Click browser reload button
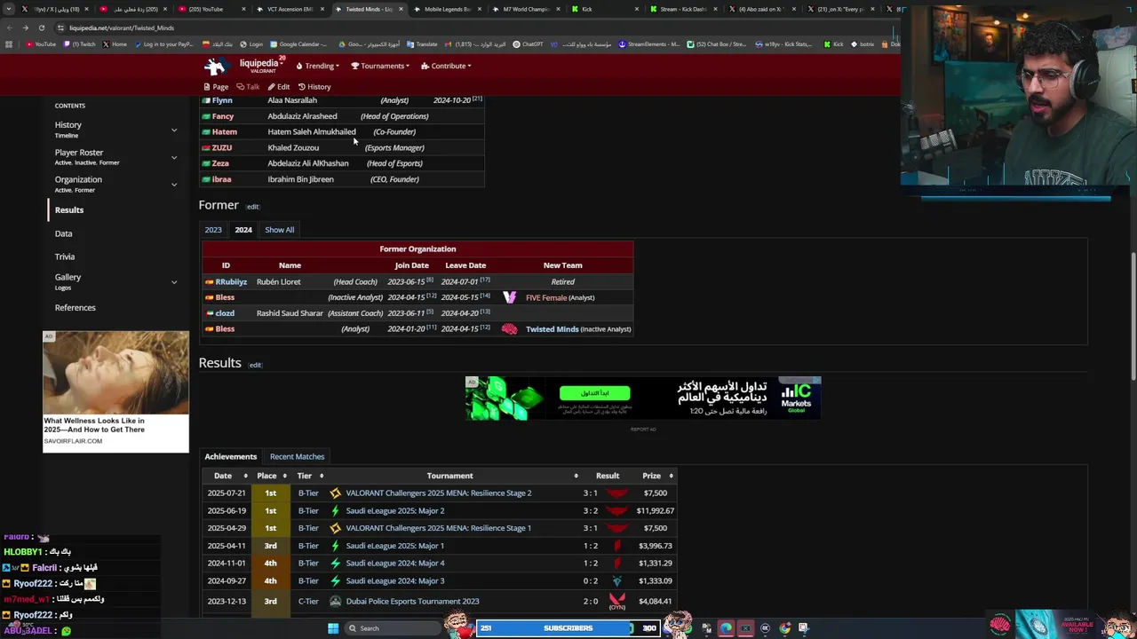Image resolution: width=1137 pixels, height=639 pixels. pyautogui.click(x=41, y=28)
